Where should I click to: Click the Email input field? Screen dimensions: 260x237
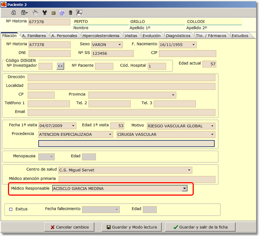coord(122,113)
